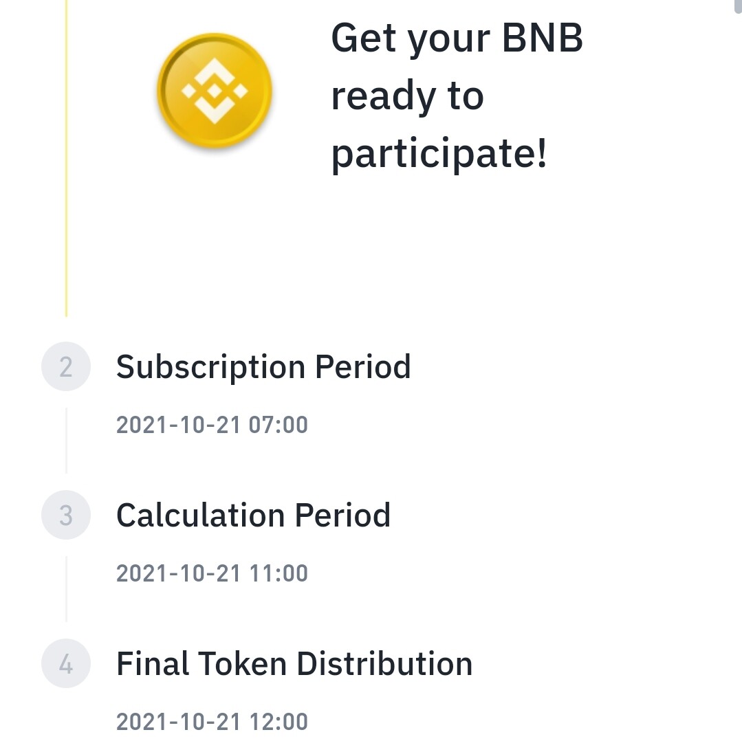Tap the 07:00 subscription start time
Viewport: 742px width, 752px height.
click(278, 425)
